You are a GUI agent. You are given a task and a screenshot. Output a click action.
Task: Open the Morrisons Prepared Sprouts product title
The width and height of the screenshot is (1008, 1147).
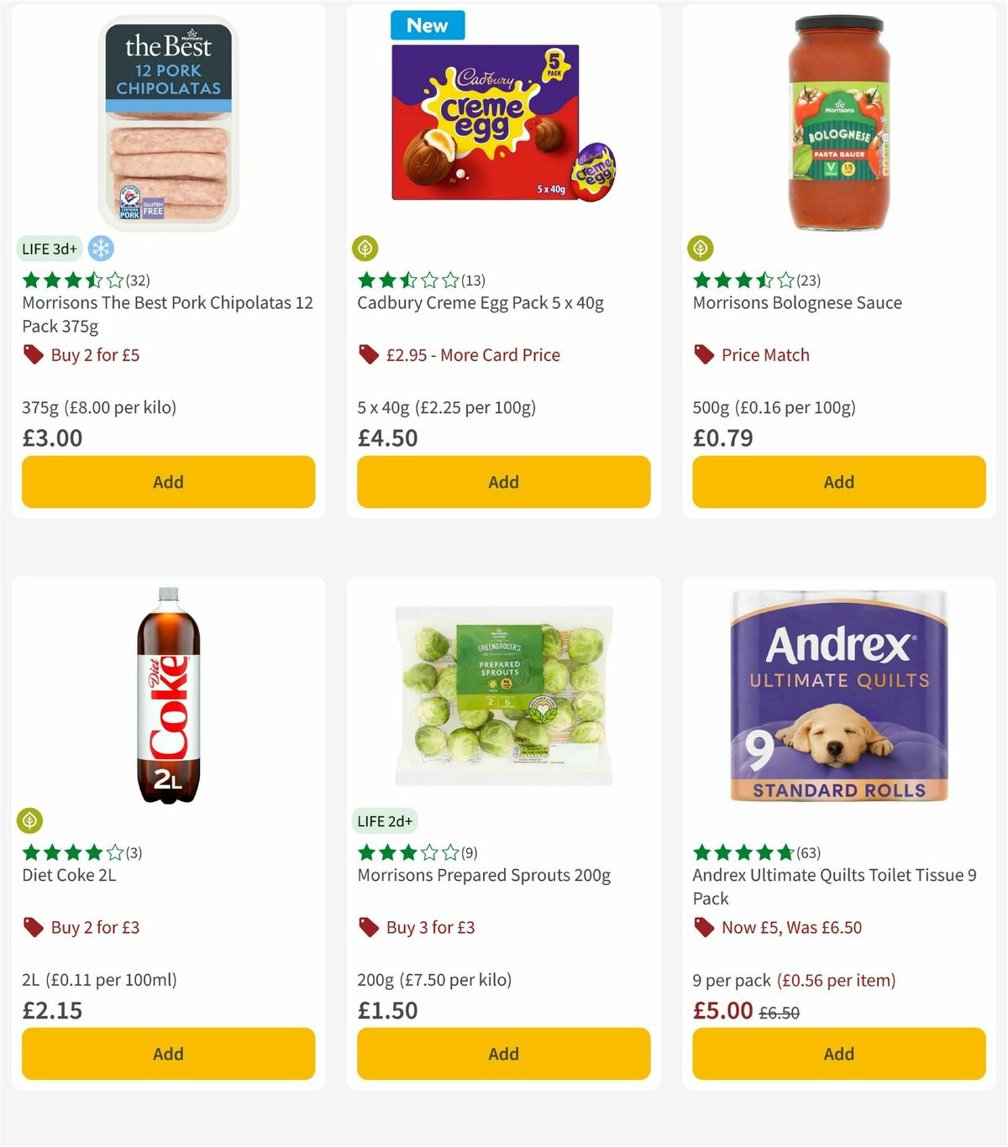pyautogui.click(x=485, y=875)
